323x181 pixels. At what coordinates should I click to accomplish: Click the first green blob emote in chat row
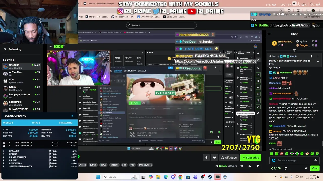pos(272,154)
